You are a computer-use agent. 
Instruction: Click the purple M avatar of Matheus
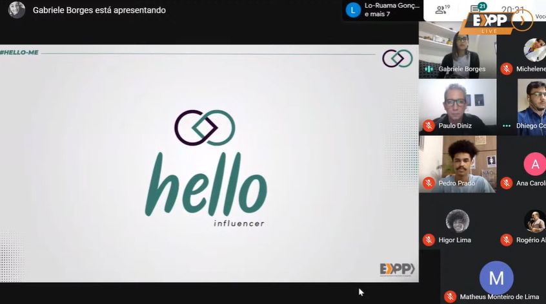coord(496,278)
